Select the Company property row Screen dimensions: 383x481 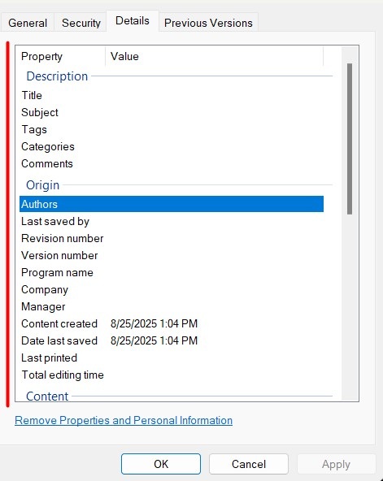point(172,289)
